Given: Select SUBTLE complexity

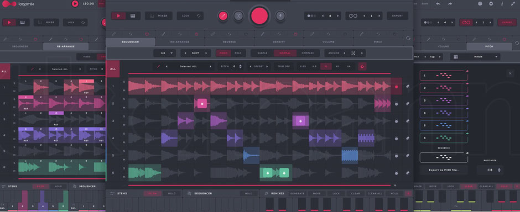Looking at the screenshot, I should [262, 53].
